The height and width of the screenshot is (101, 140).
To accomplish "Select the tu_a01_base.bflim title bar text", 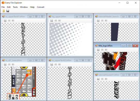I will point(13,60).
